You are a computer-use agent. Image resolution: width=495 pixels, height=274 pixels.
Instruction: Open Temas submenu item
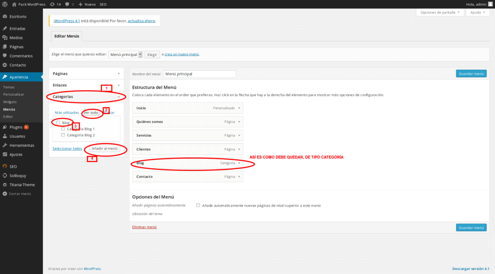pos(9,87)
